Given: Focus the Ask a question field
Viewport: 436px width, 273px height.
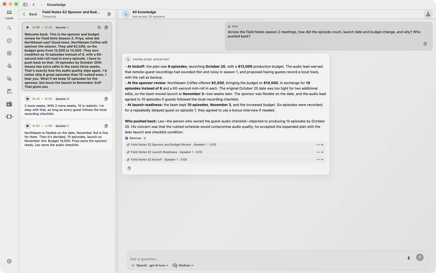Looking at the screenshot, I should [x=267, y=259].
